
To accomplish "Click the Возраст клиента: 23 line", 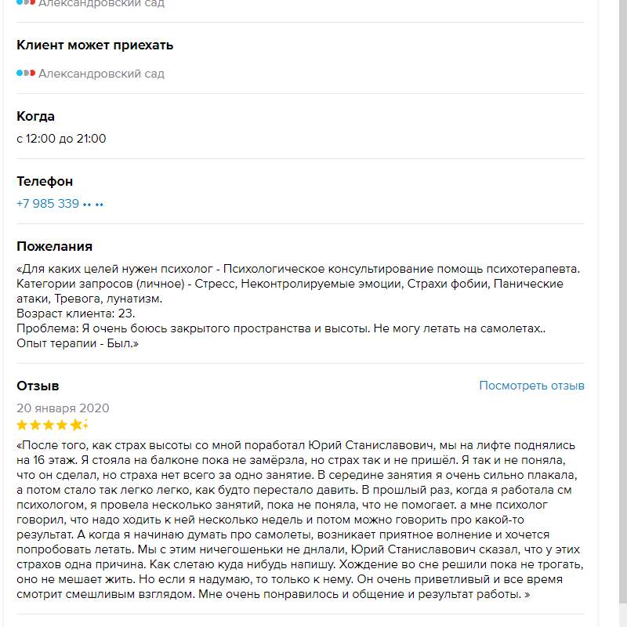I will (x=75, y=313).
